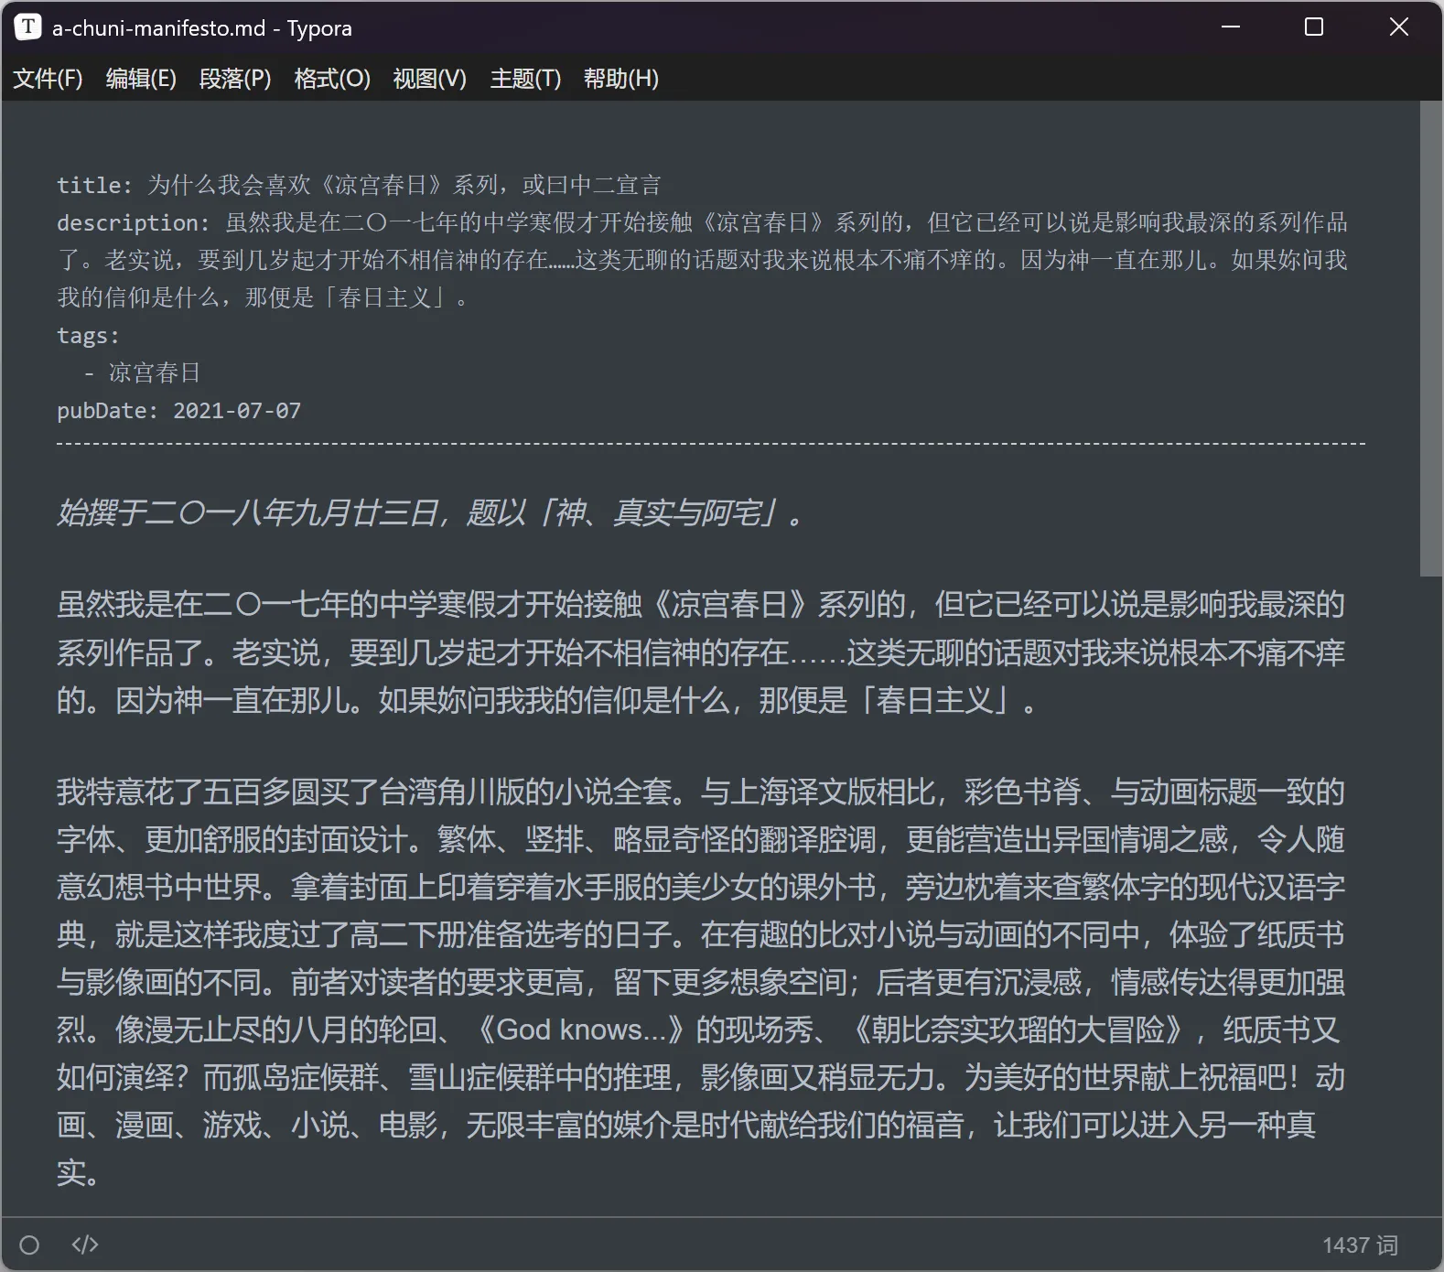This screenshot has width=1444, height=1272.
Task: Open the 视图(V) menu
Action: point(429,79)
